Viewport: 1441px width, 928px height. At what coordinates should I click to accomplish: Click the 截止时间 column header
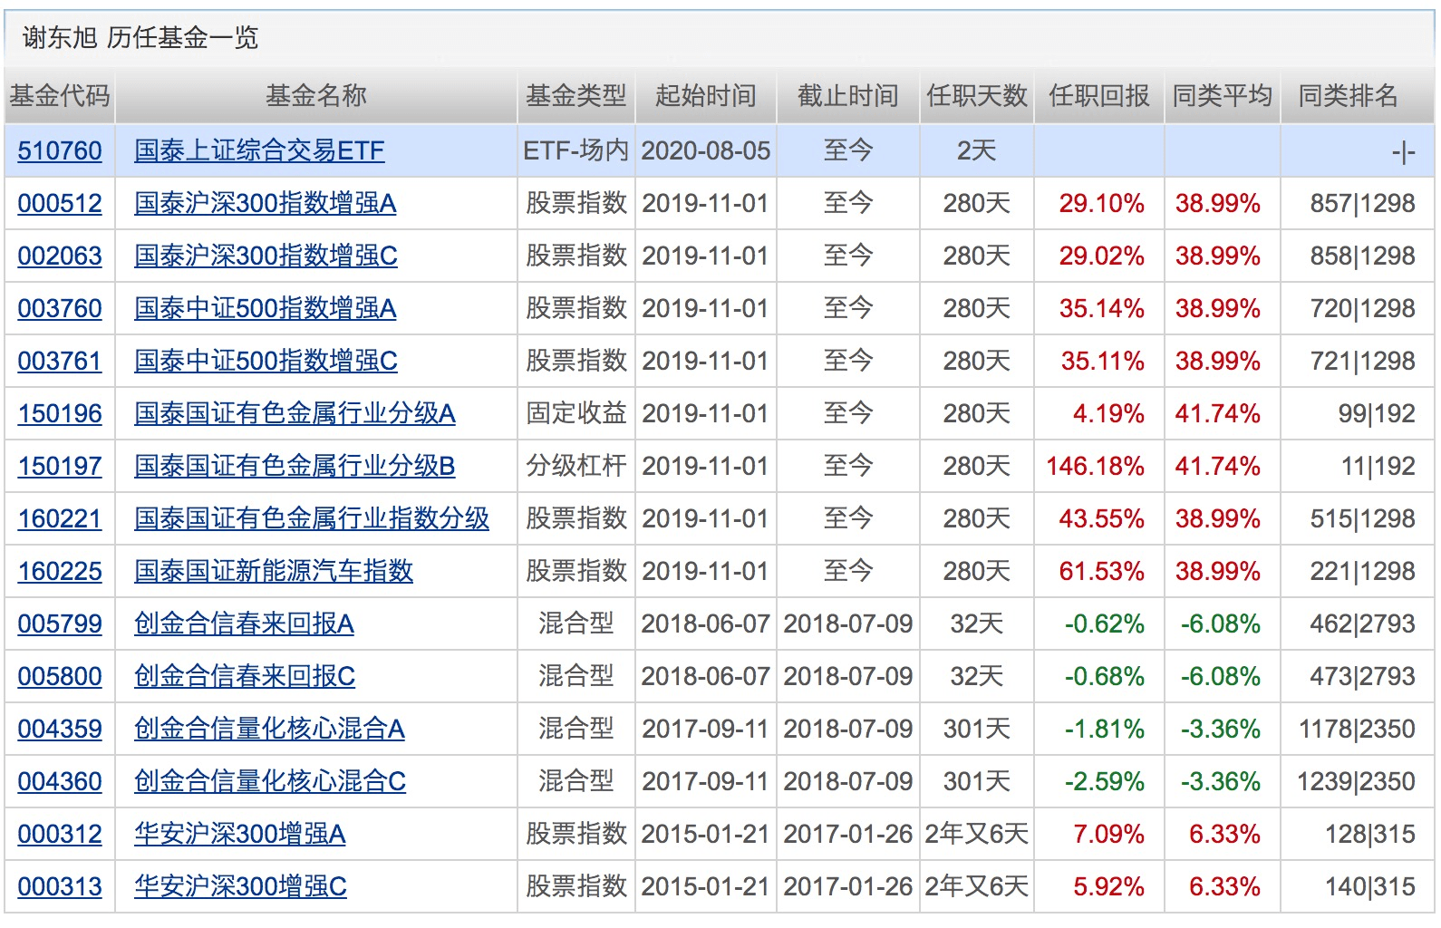click(x=848, y=96)
